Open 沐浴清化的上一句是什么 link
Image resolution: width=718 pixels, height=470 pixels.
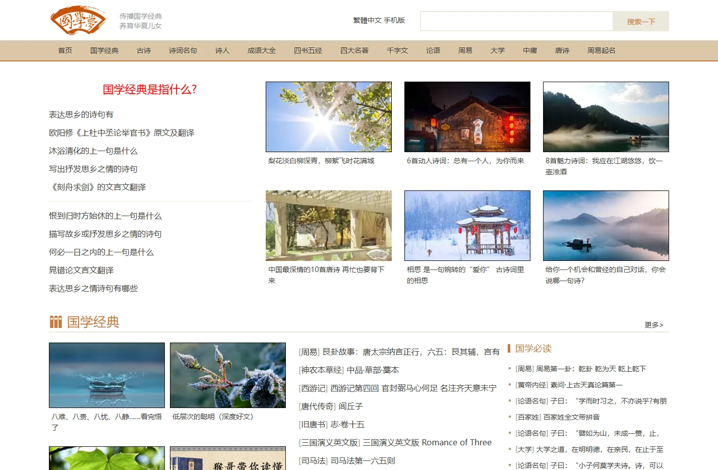point(93,151)
